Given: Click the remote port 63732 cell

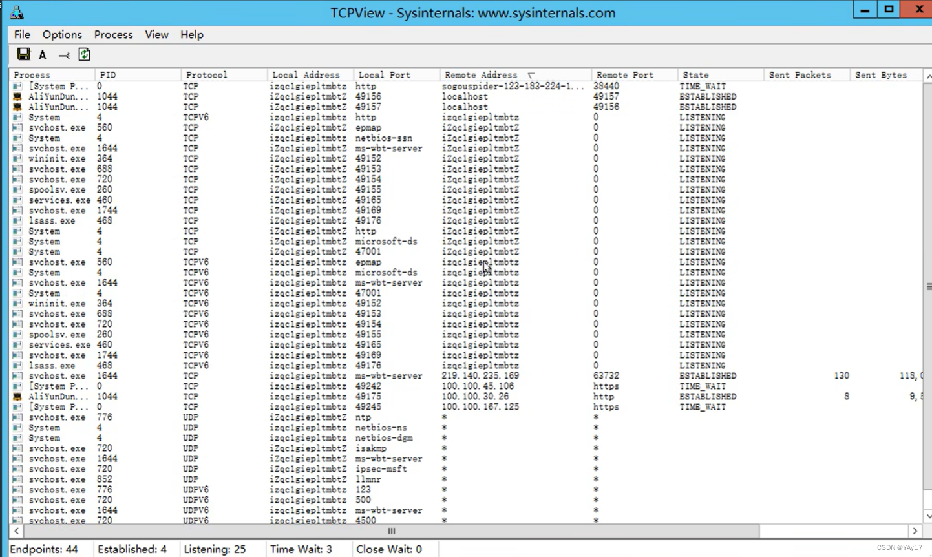Looking at the screenshot, I should pyautogui.click(x=606, y=376).
